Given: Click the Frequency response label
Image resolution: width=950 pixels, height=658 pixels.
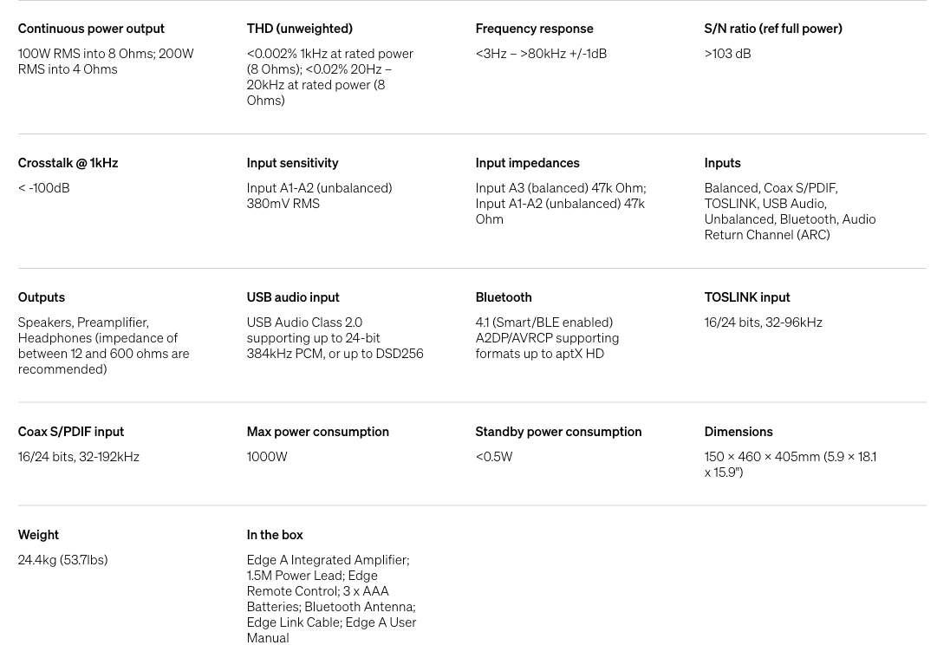Looking at the screenshot, I should pyautogui.click(x=534, y=29).
